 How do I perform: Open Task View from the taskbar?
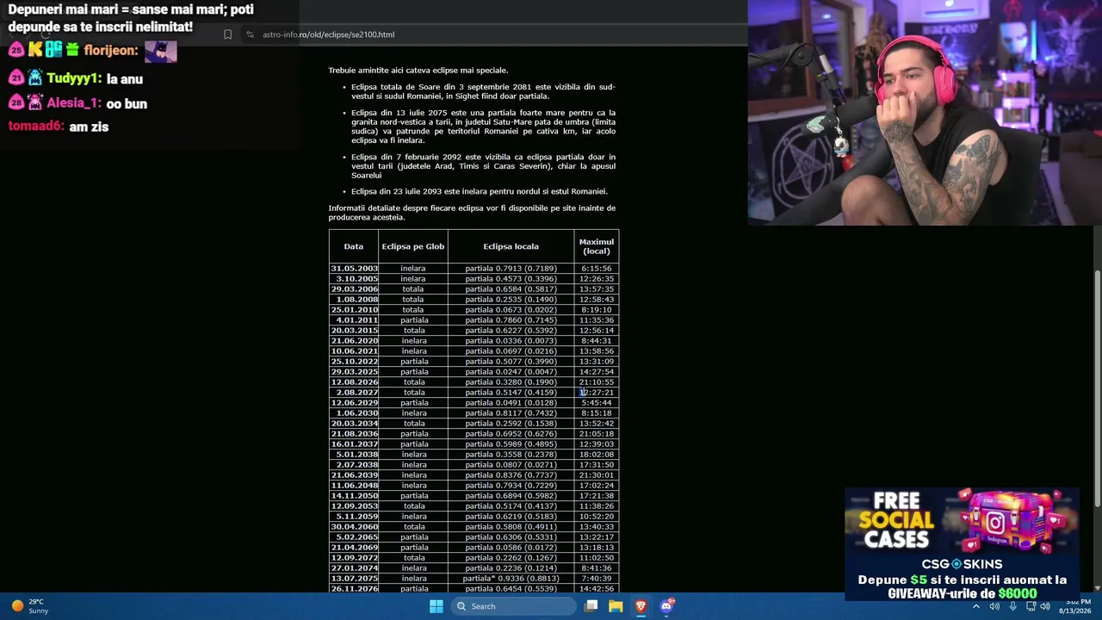click(x=591, y=606)
